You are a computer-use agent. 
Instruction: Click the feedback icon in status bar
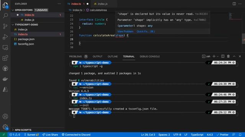tap(234, 135)
